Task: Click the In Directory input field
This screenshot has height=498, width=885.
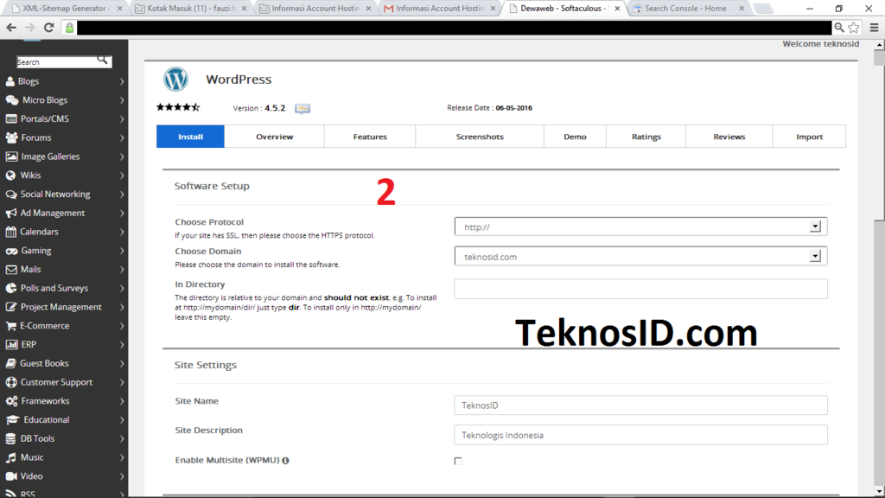Action: pos(640,289)
